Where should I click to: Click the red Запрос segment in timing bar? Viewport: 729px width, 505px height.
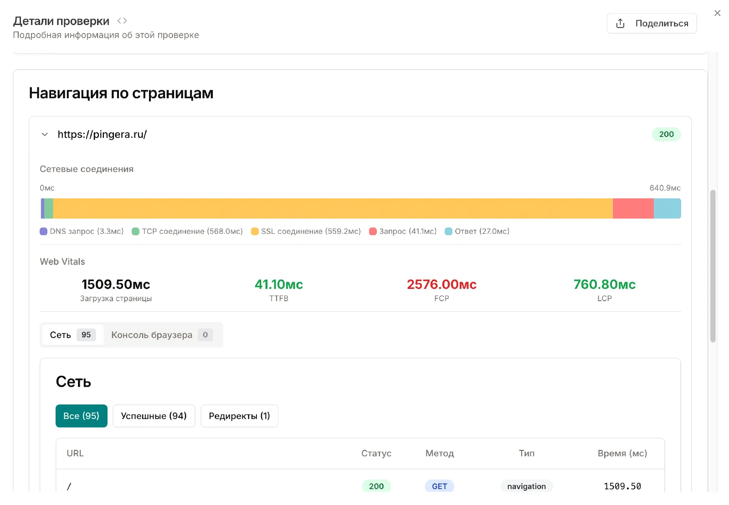[633, 208]
